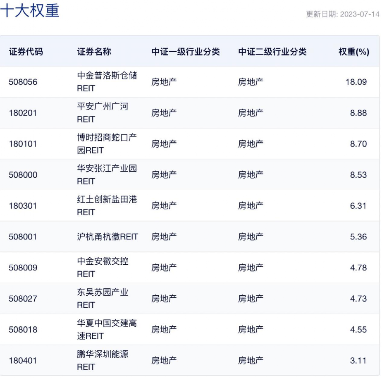
Task: Click the name 沪杭甬杭徽REIT
Action: pos(107,237)
